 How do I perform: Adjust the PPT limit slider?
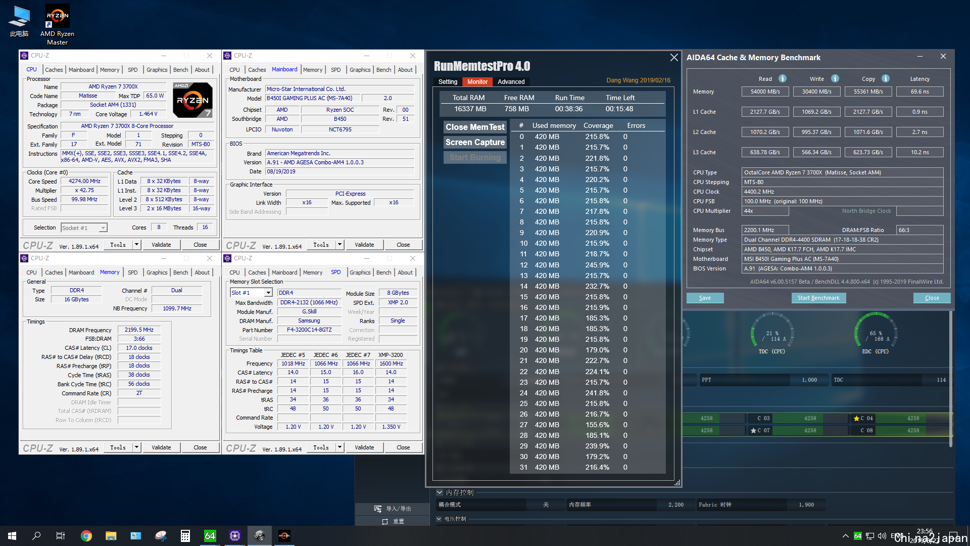[764, 380]
